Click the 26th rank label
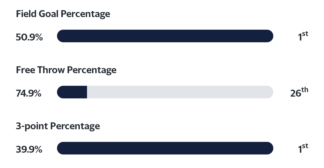This screenshot has width=324, height=168. (299, 93)
